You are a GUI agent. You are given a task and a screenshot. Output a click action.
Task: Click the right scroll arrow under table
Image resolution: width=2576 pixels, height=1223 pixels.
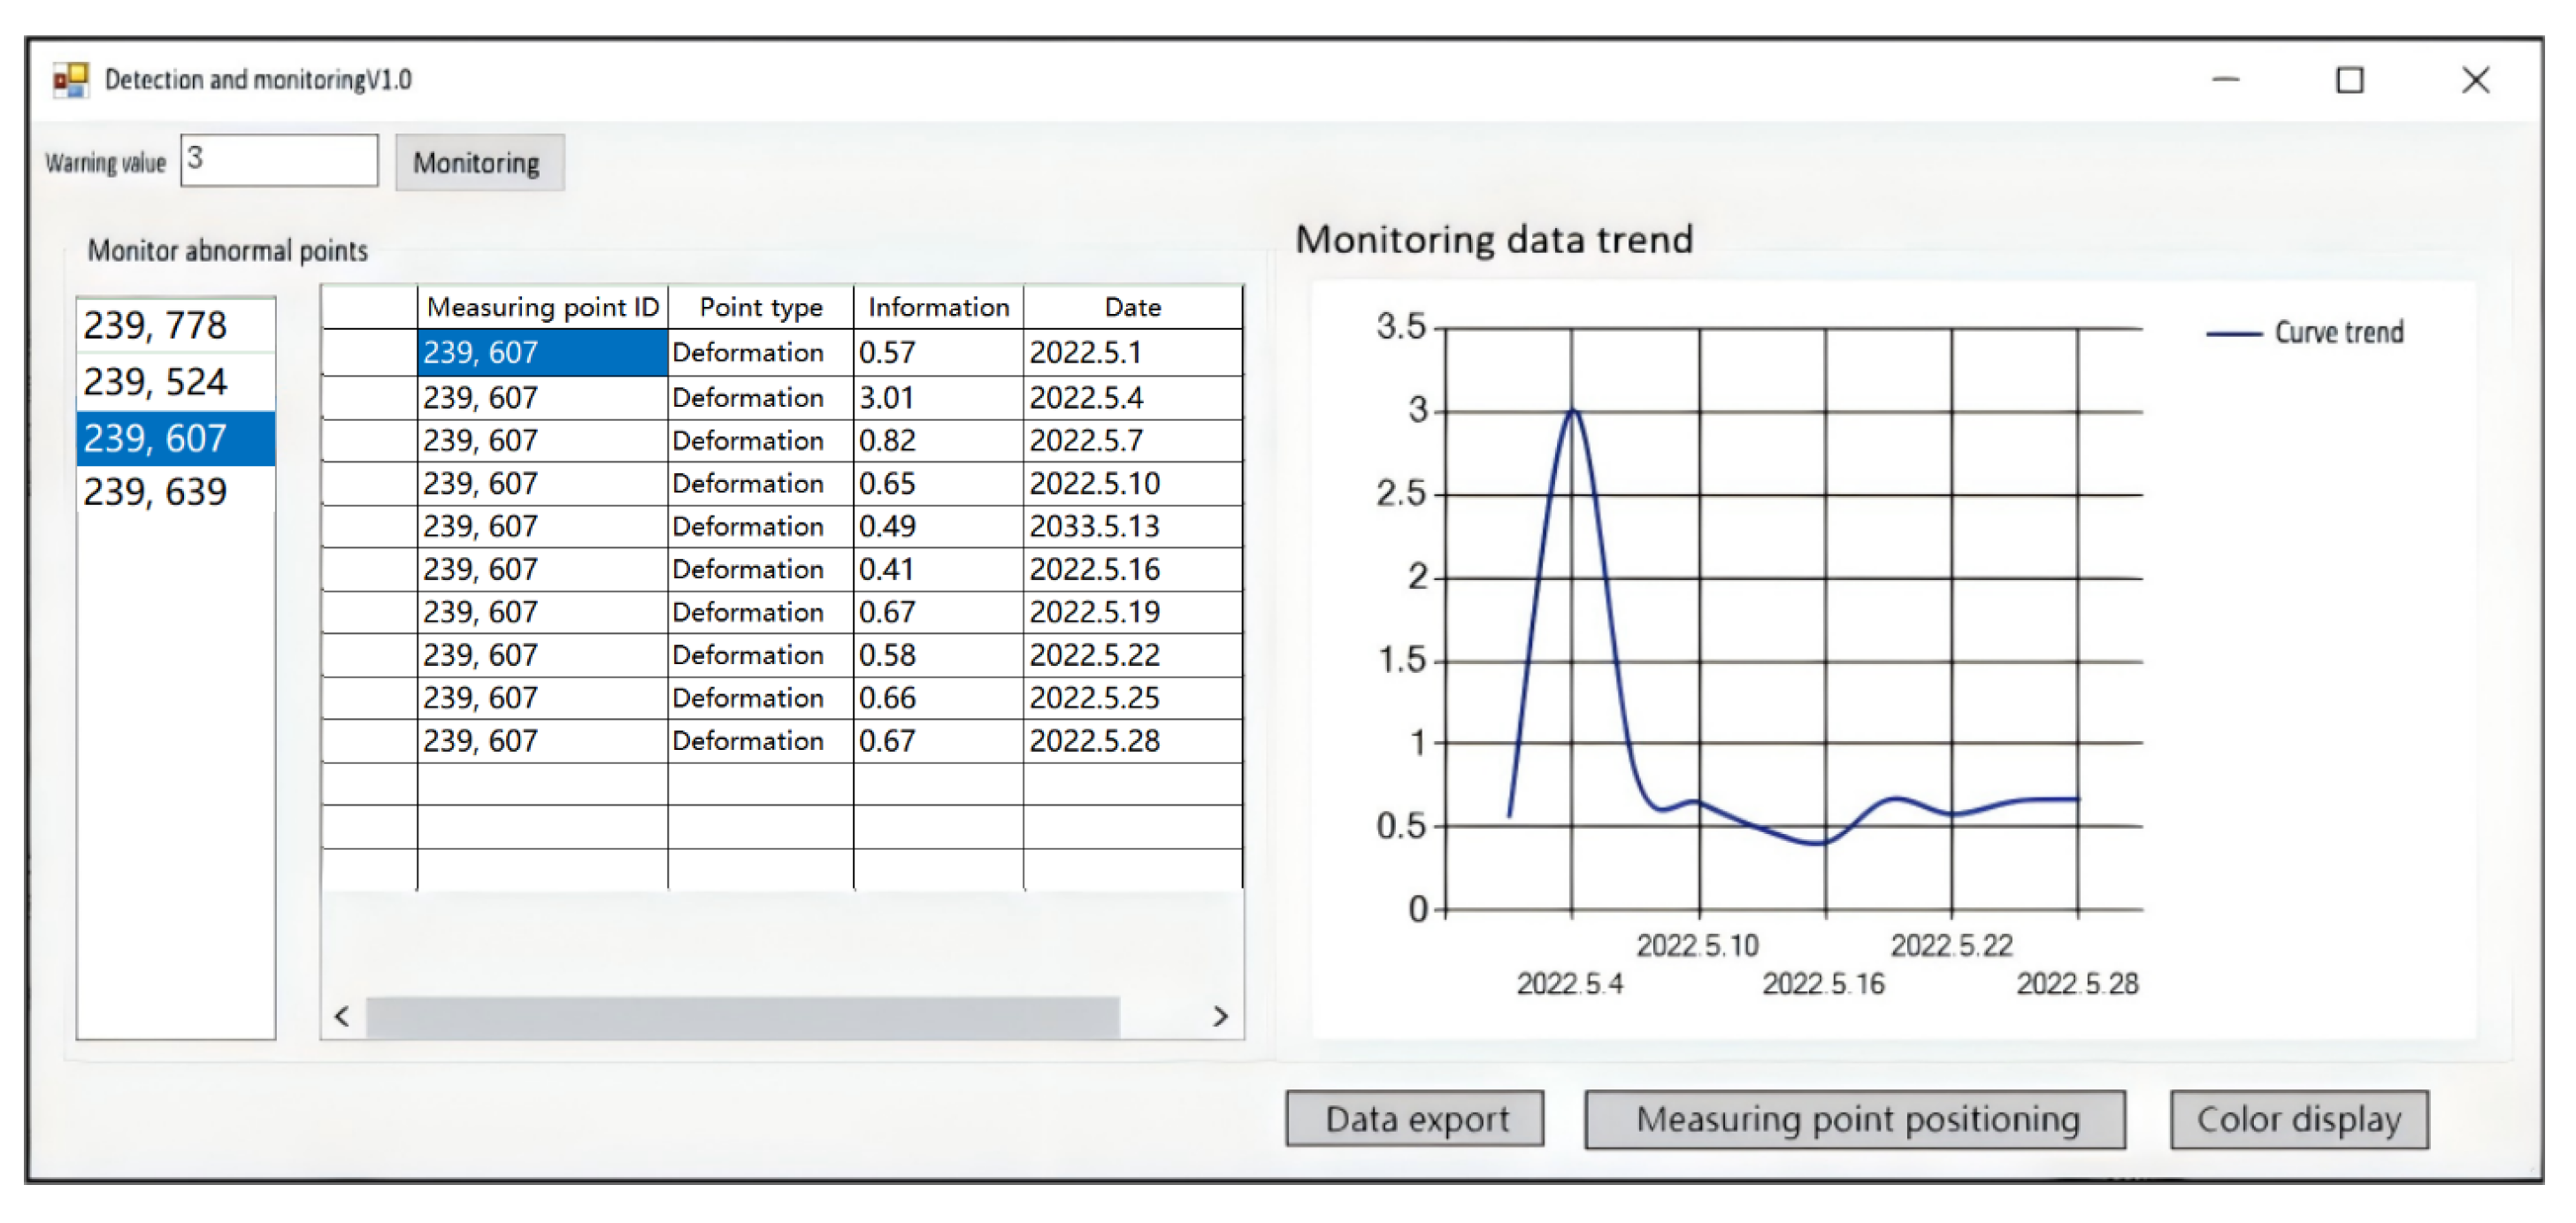pos(1220,1017)
